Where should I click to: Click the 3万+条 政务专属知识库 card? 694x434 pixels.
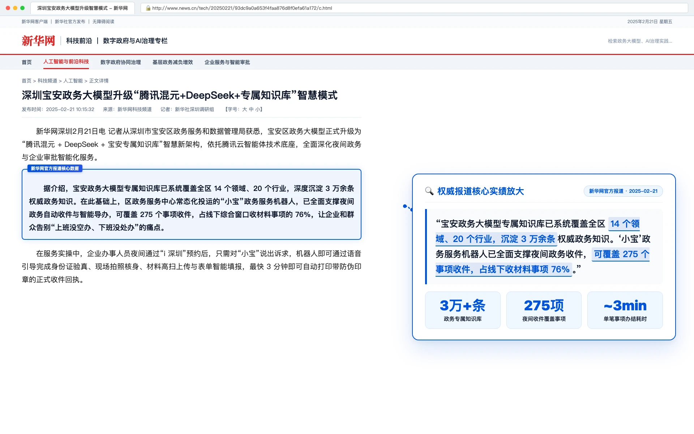(x=463, y=310)
